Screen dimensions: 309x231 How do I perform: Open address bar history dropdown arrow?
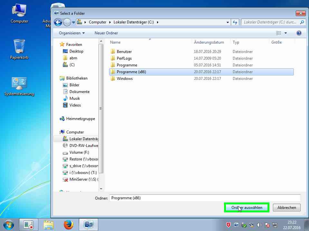(x=228, y=22)
